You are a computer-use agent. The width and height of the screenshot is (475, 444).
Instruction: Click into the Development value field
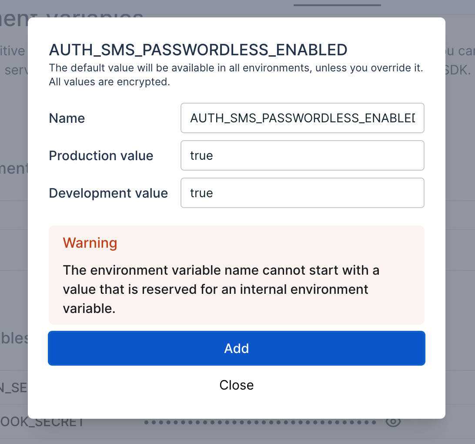pos(302,193)
